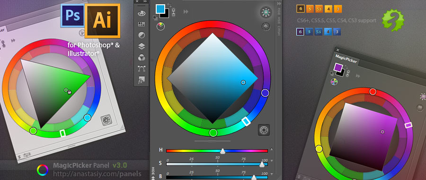The height and width of the screenshot is (180, 426).
Task: Click the H hue slider thumb
Action: point(222,151)
